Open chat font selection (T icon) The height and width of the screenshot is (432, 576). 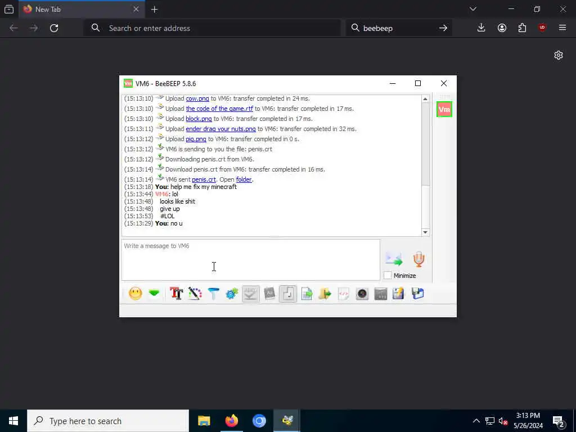click(176, 294)
